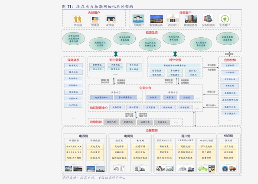Screen dimensions: 258x184
Task: Click the transmission tower image under 输变电
Action: click(121, 168)
